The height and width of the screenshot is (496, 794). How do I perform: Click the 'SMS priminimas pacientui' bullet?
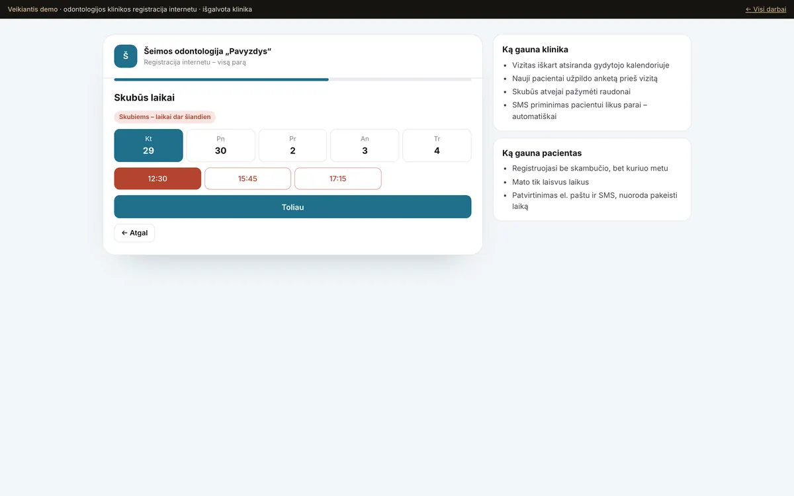coord(580,110)
